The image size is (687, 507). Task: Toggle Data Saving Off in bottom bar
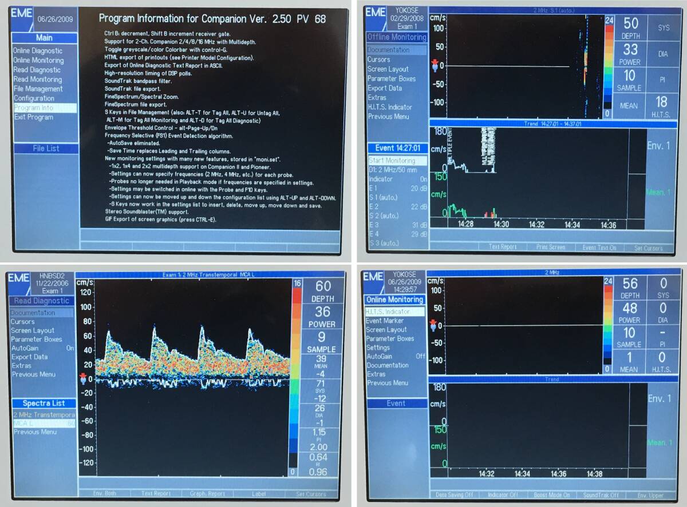click(453, 495)
